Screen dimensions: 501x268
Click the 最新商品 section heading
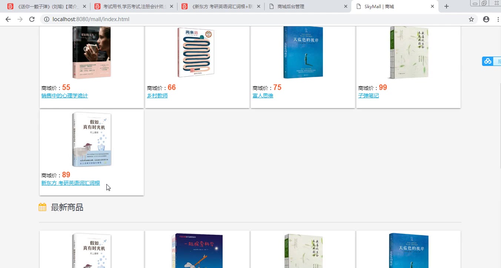(x=67, y=207)
